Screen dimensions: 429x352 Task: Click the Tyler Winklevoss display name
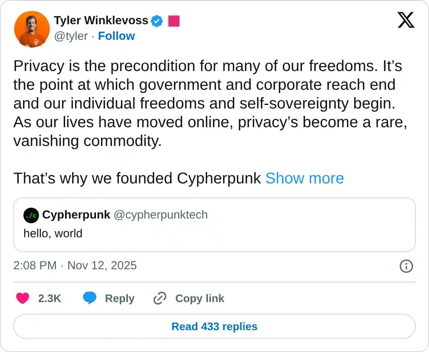tap(101, 21)
